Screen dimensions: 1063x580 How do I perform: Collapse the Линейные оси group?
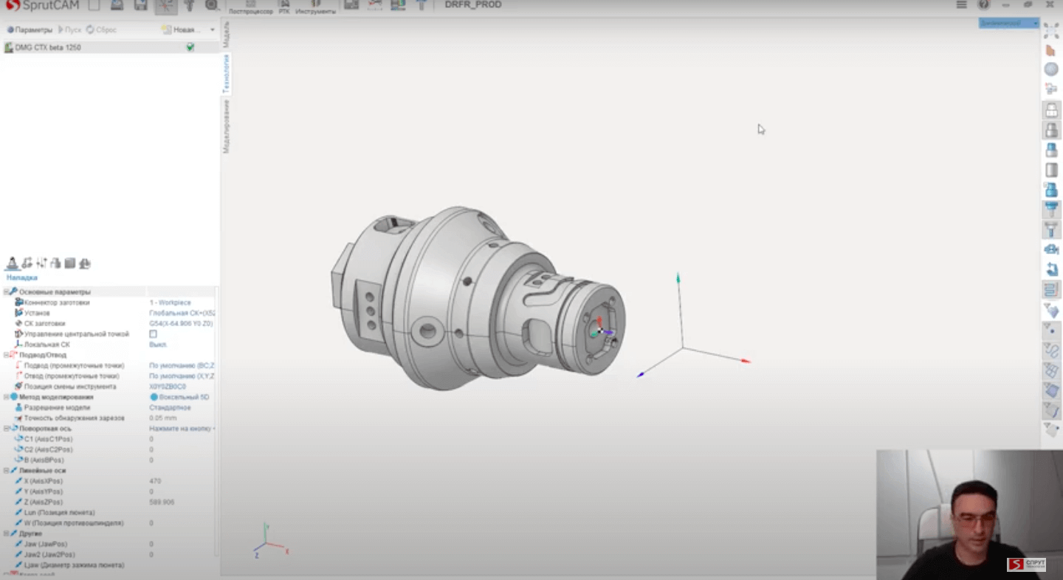pyautogui.click(x=6, y=470)
